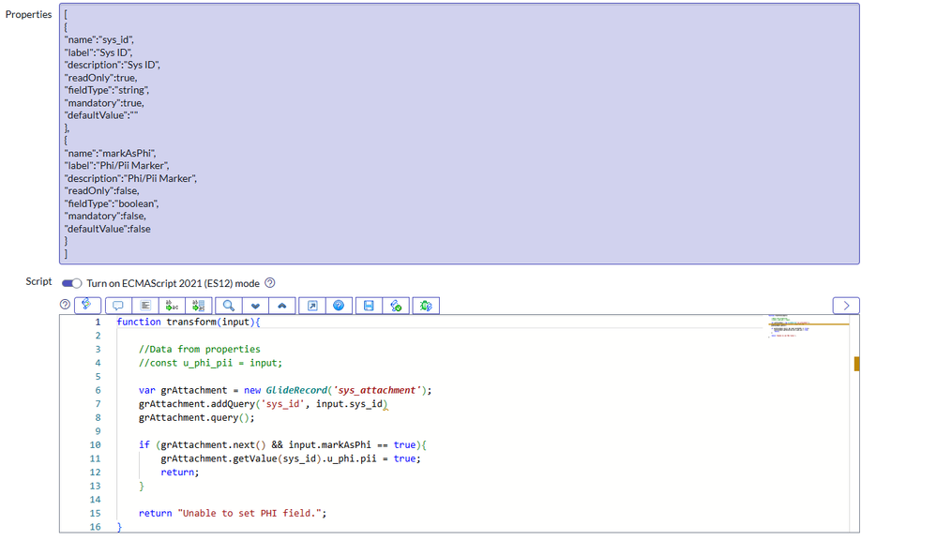The width and height of the screenshot is (937, 540).
Task: Open the Replace All tool
Action: [199, 306]
